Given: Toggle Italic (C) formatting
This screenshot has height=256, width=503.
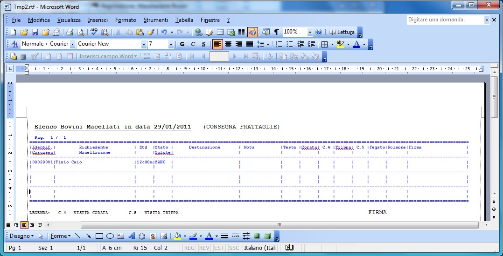Looking at the screenshot, I should tap(193, 44).
